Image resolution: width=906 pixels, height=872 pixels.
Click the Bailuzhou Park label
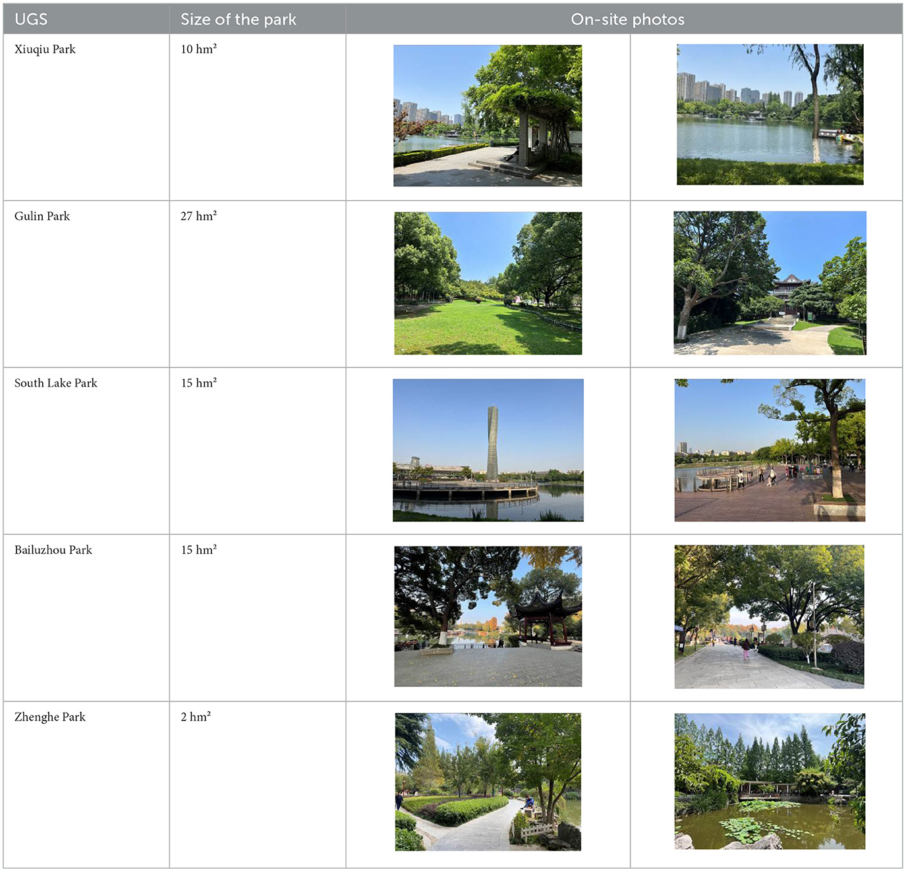(x=53, y=550)
